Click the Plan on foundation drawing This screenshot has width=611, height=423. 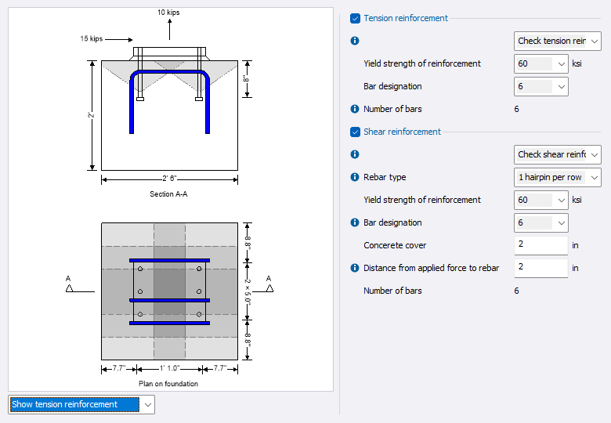click(169, 291)
